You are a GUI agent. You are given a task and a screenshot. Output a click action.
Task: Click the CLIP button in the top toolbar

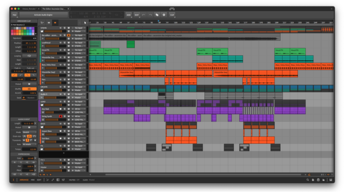pos(172,15)
